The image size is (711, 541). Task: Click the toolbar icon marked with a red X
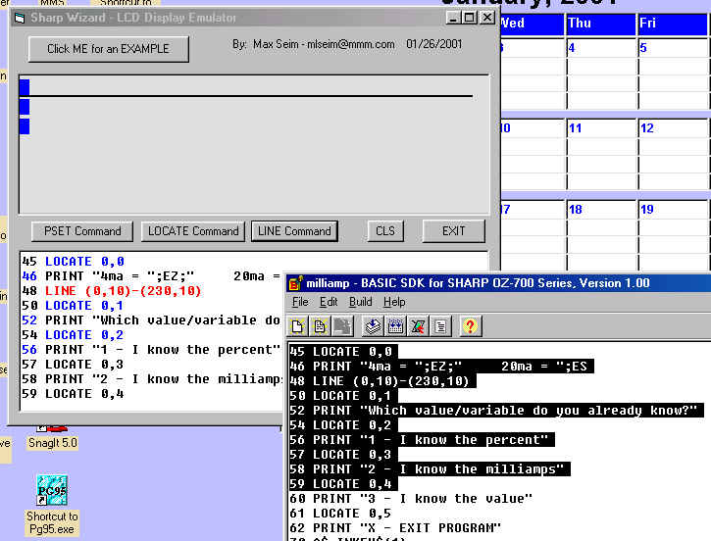point(418,326)
